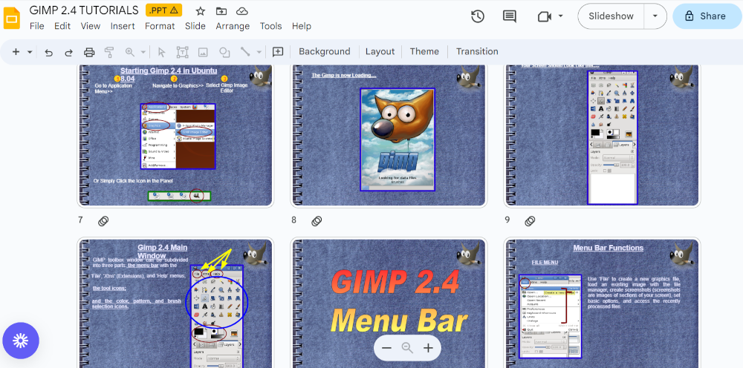This screenshot has width=743, height=368.
Task: Click the Background toolbar button
Action: coord(325,51)
